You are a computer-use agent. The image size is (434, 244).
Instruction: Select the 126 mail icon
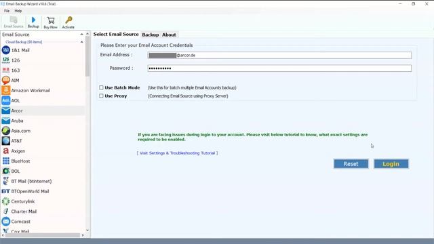pyautogui.click(x=6, y=60)
